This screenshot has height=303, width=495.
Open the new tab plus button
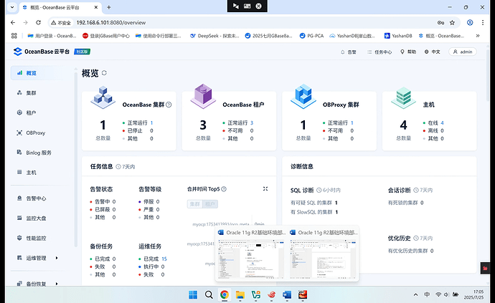tap(108, 7)
